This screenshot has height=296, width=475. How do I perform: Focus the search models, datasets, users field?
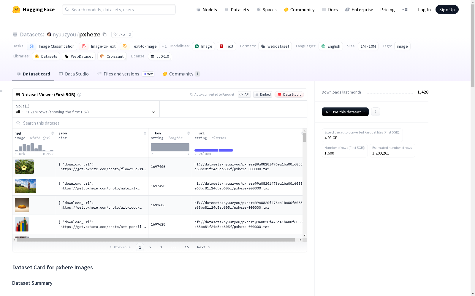pos(119,9)
